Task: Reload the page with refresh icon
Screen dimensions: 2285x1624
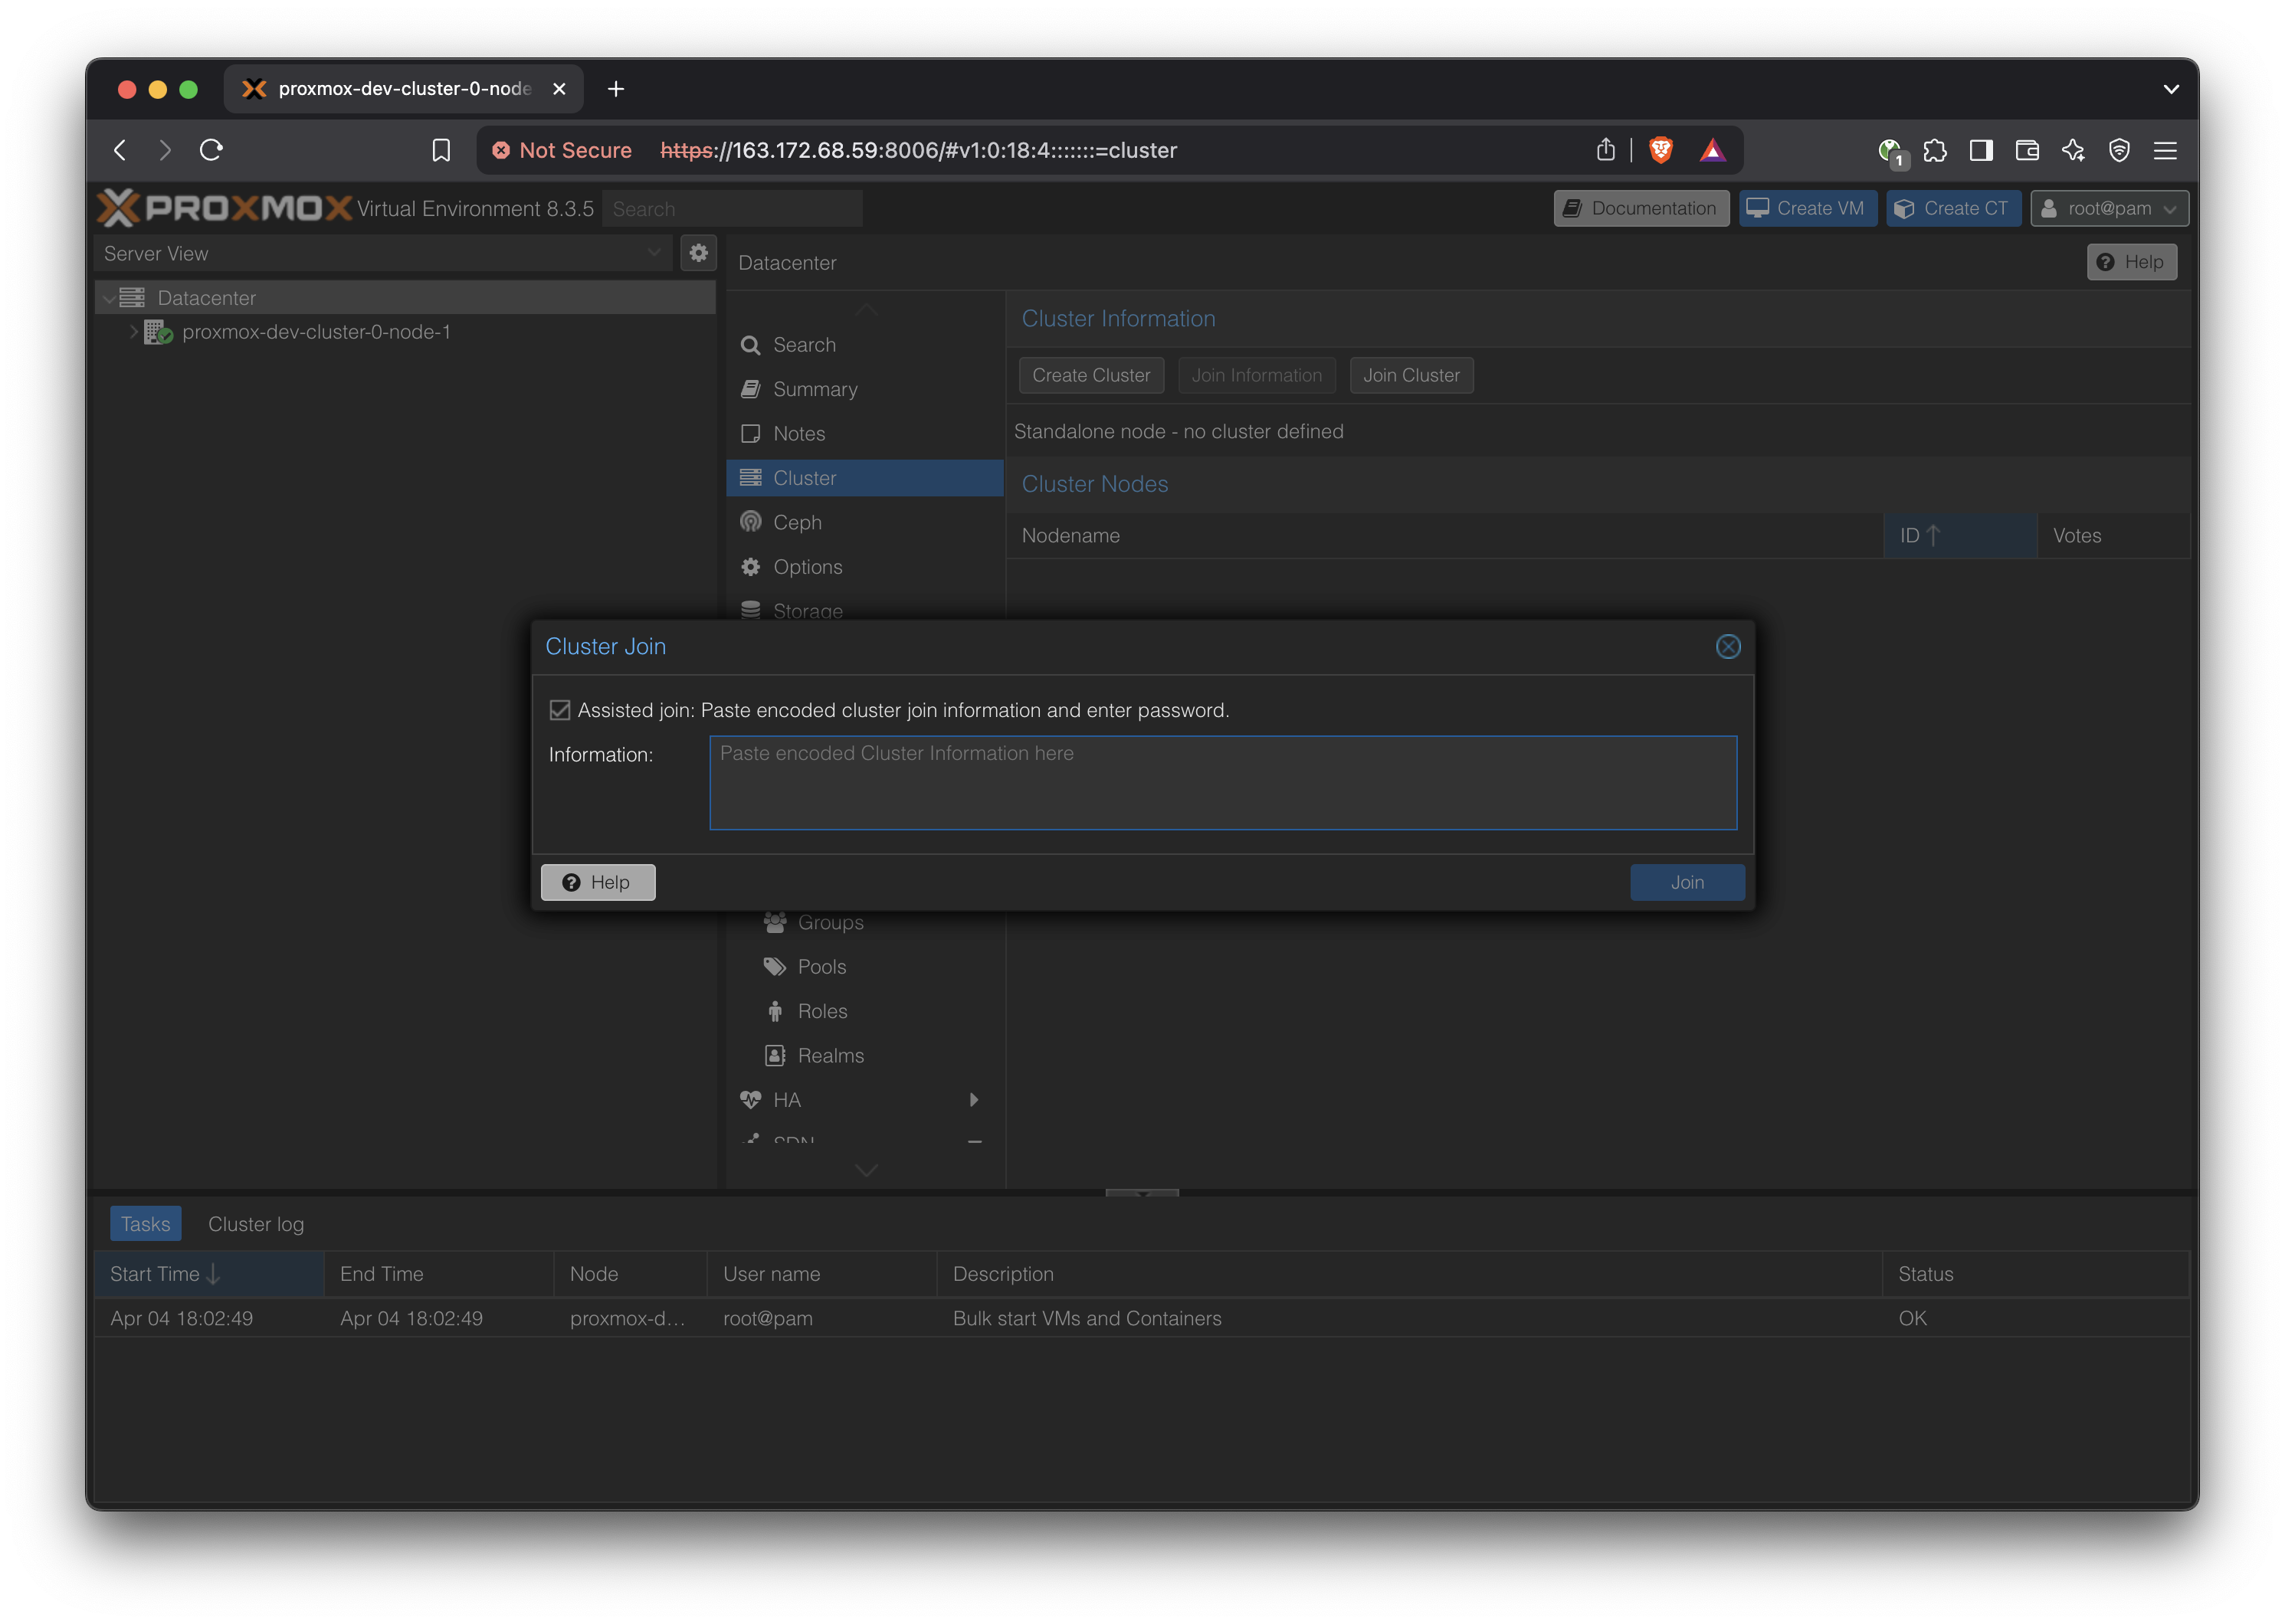Action: coord(211,150)
